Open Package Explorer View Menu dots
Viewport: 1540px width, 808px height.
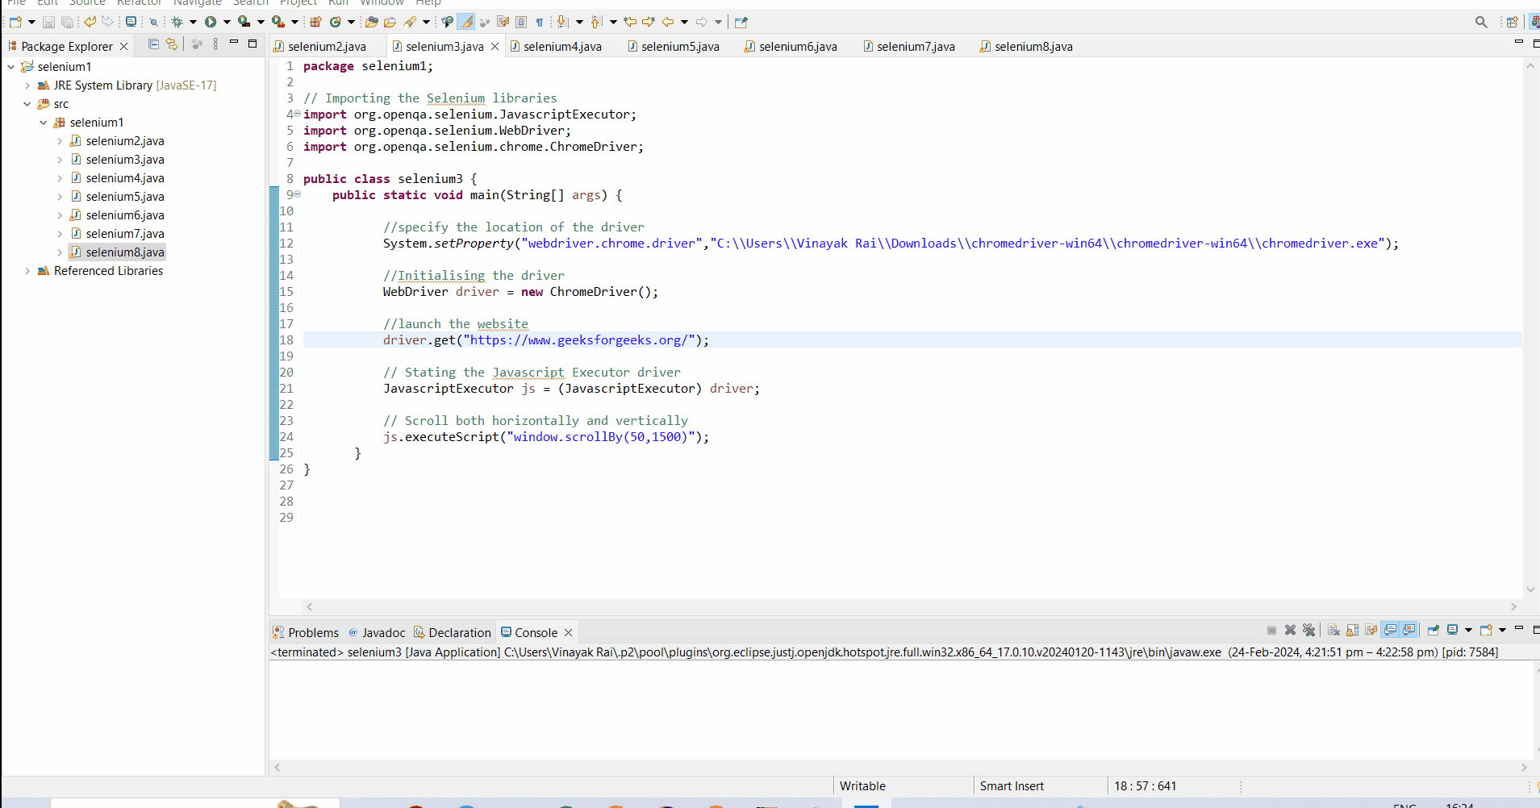point(215,44)
